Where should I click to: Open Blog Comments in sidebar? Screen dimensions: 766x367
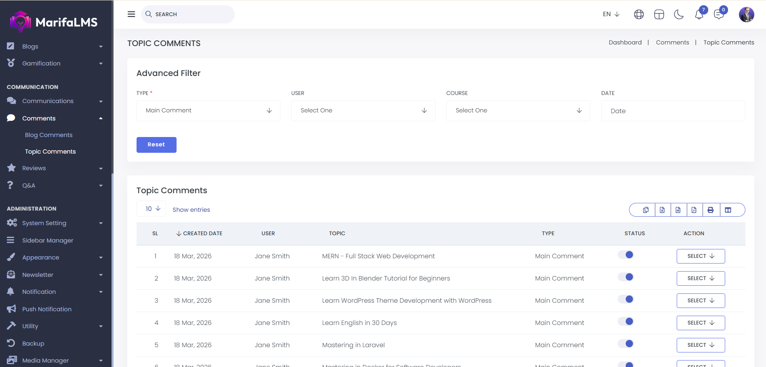pyautogui.click(x=48, y=135)
